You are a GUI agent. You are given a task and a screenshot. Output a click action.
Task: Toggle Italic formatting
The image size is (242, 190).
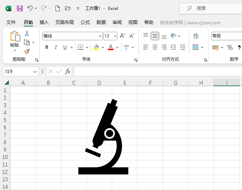[x=56, y=47]
